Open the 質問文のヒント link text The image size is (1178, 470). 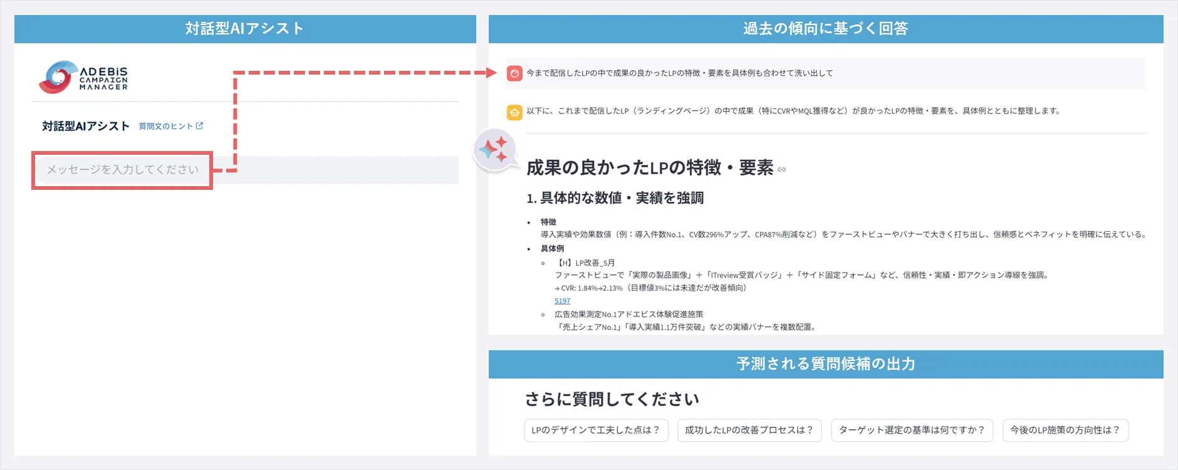[x=165, y=126]
